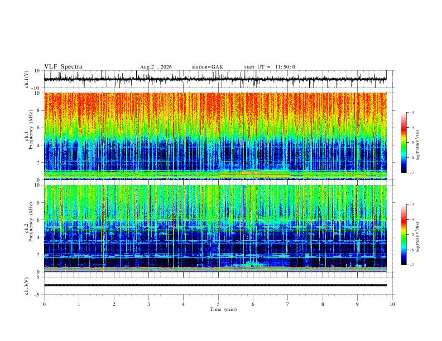Click the 'ch.3(V)' axis label
This screenshot has height=341, width=442.
[x=27, y=286]
